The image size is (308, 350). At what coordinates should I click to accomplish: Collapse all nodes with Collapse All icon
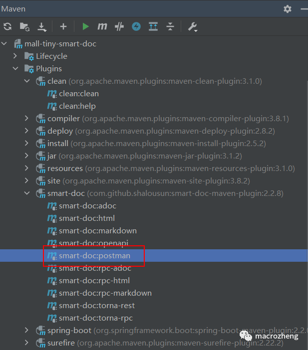(170, 27)
